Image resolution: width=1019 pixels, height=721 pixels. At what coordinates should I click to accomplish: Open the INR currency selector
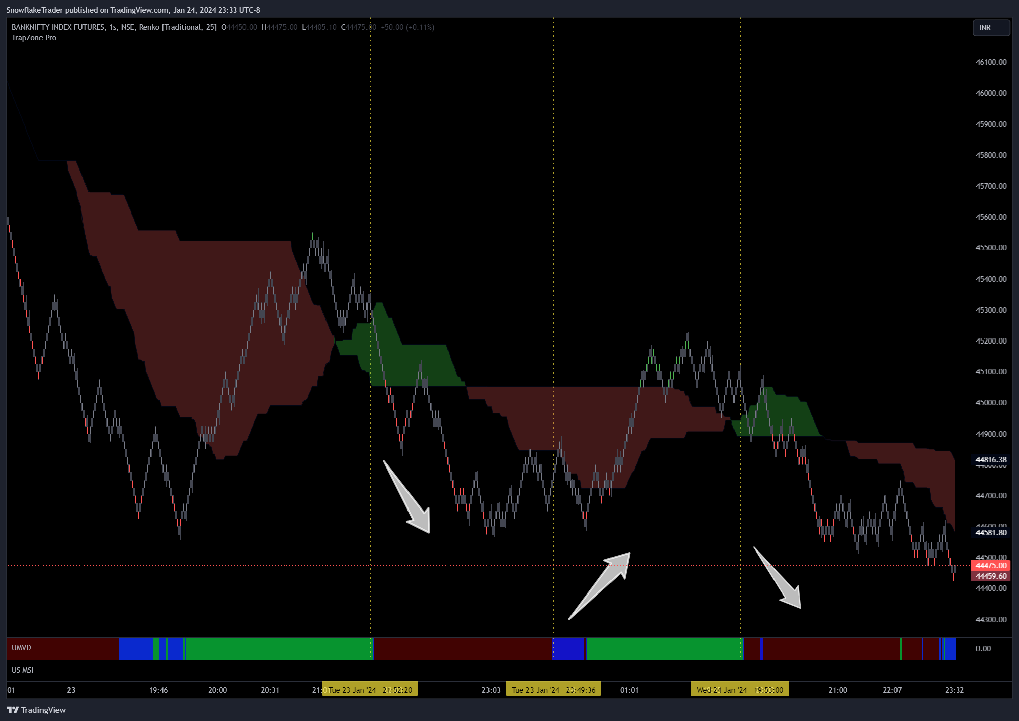(x=991, y=28)
